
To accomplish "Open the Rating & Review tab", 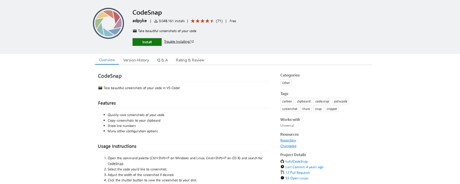I will pos(190,60).
